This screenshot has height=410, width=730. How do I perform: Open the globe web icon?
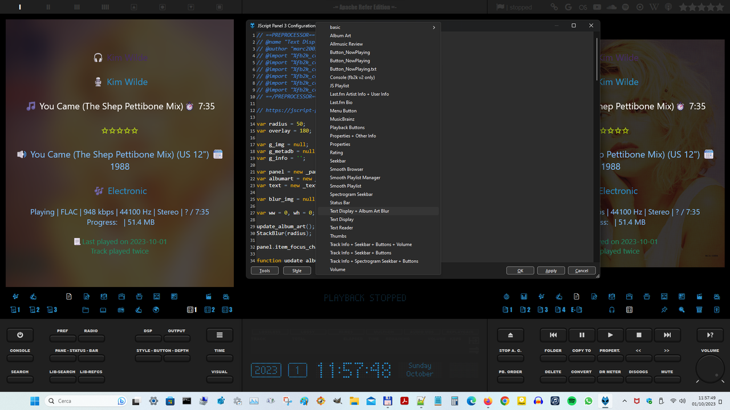click(x=156, y=310)
